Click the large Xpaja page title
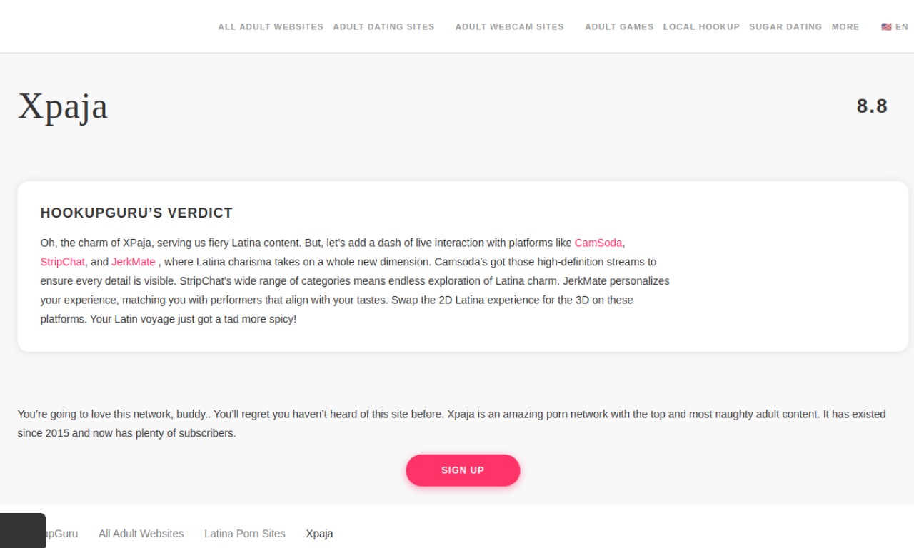 [x=63, y=106]
